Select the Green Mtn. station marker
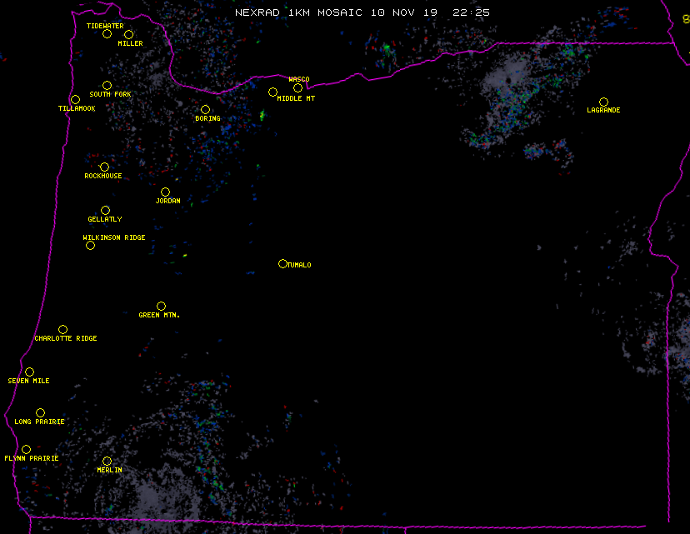 (x=161, y=306)
